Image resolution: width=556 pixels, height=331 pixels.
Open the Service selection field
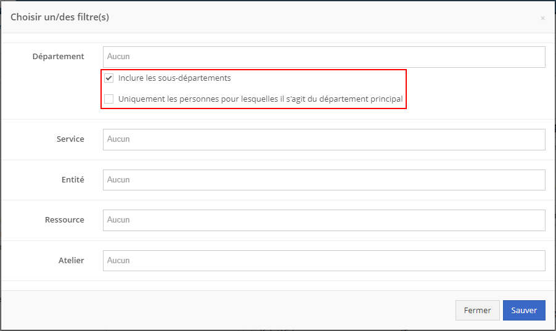324,139
